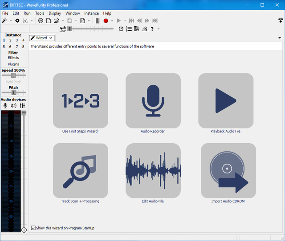Click the Speed slider handle
This screenshot has width=285, height=241.
(13, 76)
